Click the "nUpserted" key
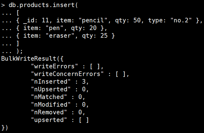This screenshot has height=133, width=204. tap(51, 89)
